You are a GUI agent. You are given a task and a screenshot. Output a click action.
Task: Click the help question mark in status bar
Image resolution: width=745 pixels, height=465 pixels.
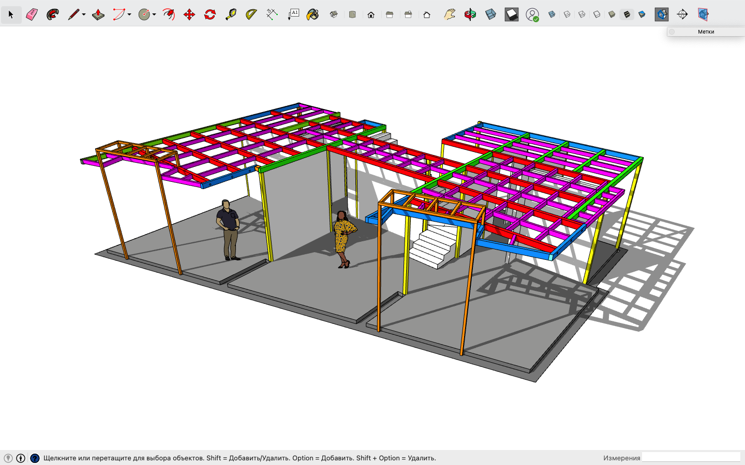click(35, 458)
